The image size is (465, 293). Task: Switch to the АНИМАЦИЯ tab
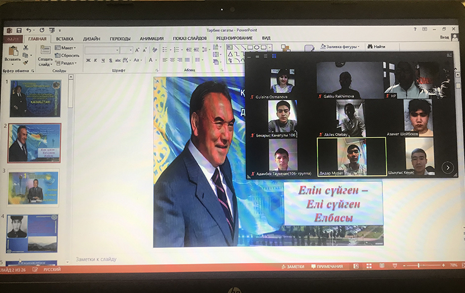click(x=152, y=39)
